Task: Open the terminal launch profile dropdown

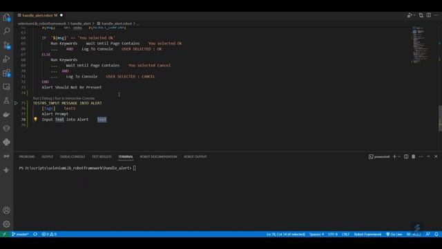Action: [399, 157]
